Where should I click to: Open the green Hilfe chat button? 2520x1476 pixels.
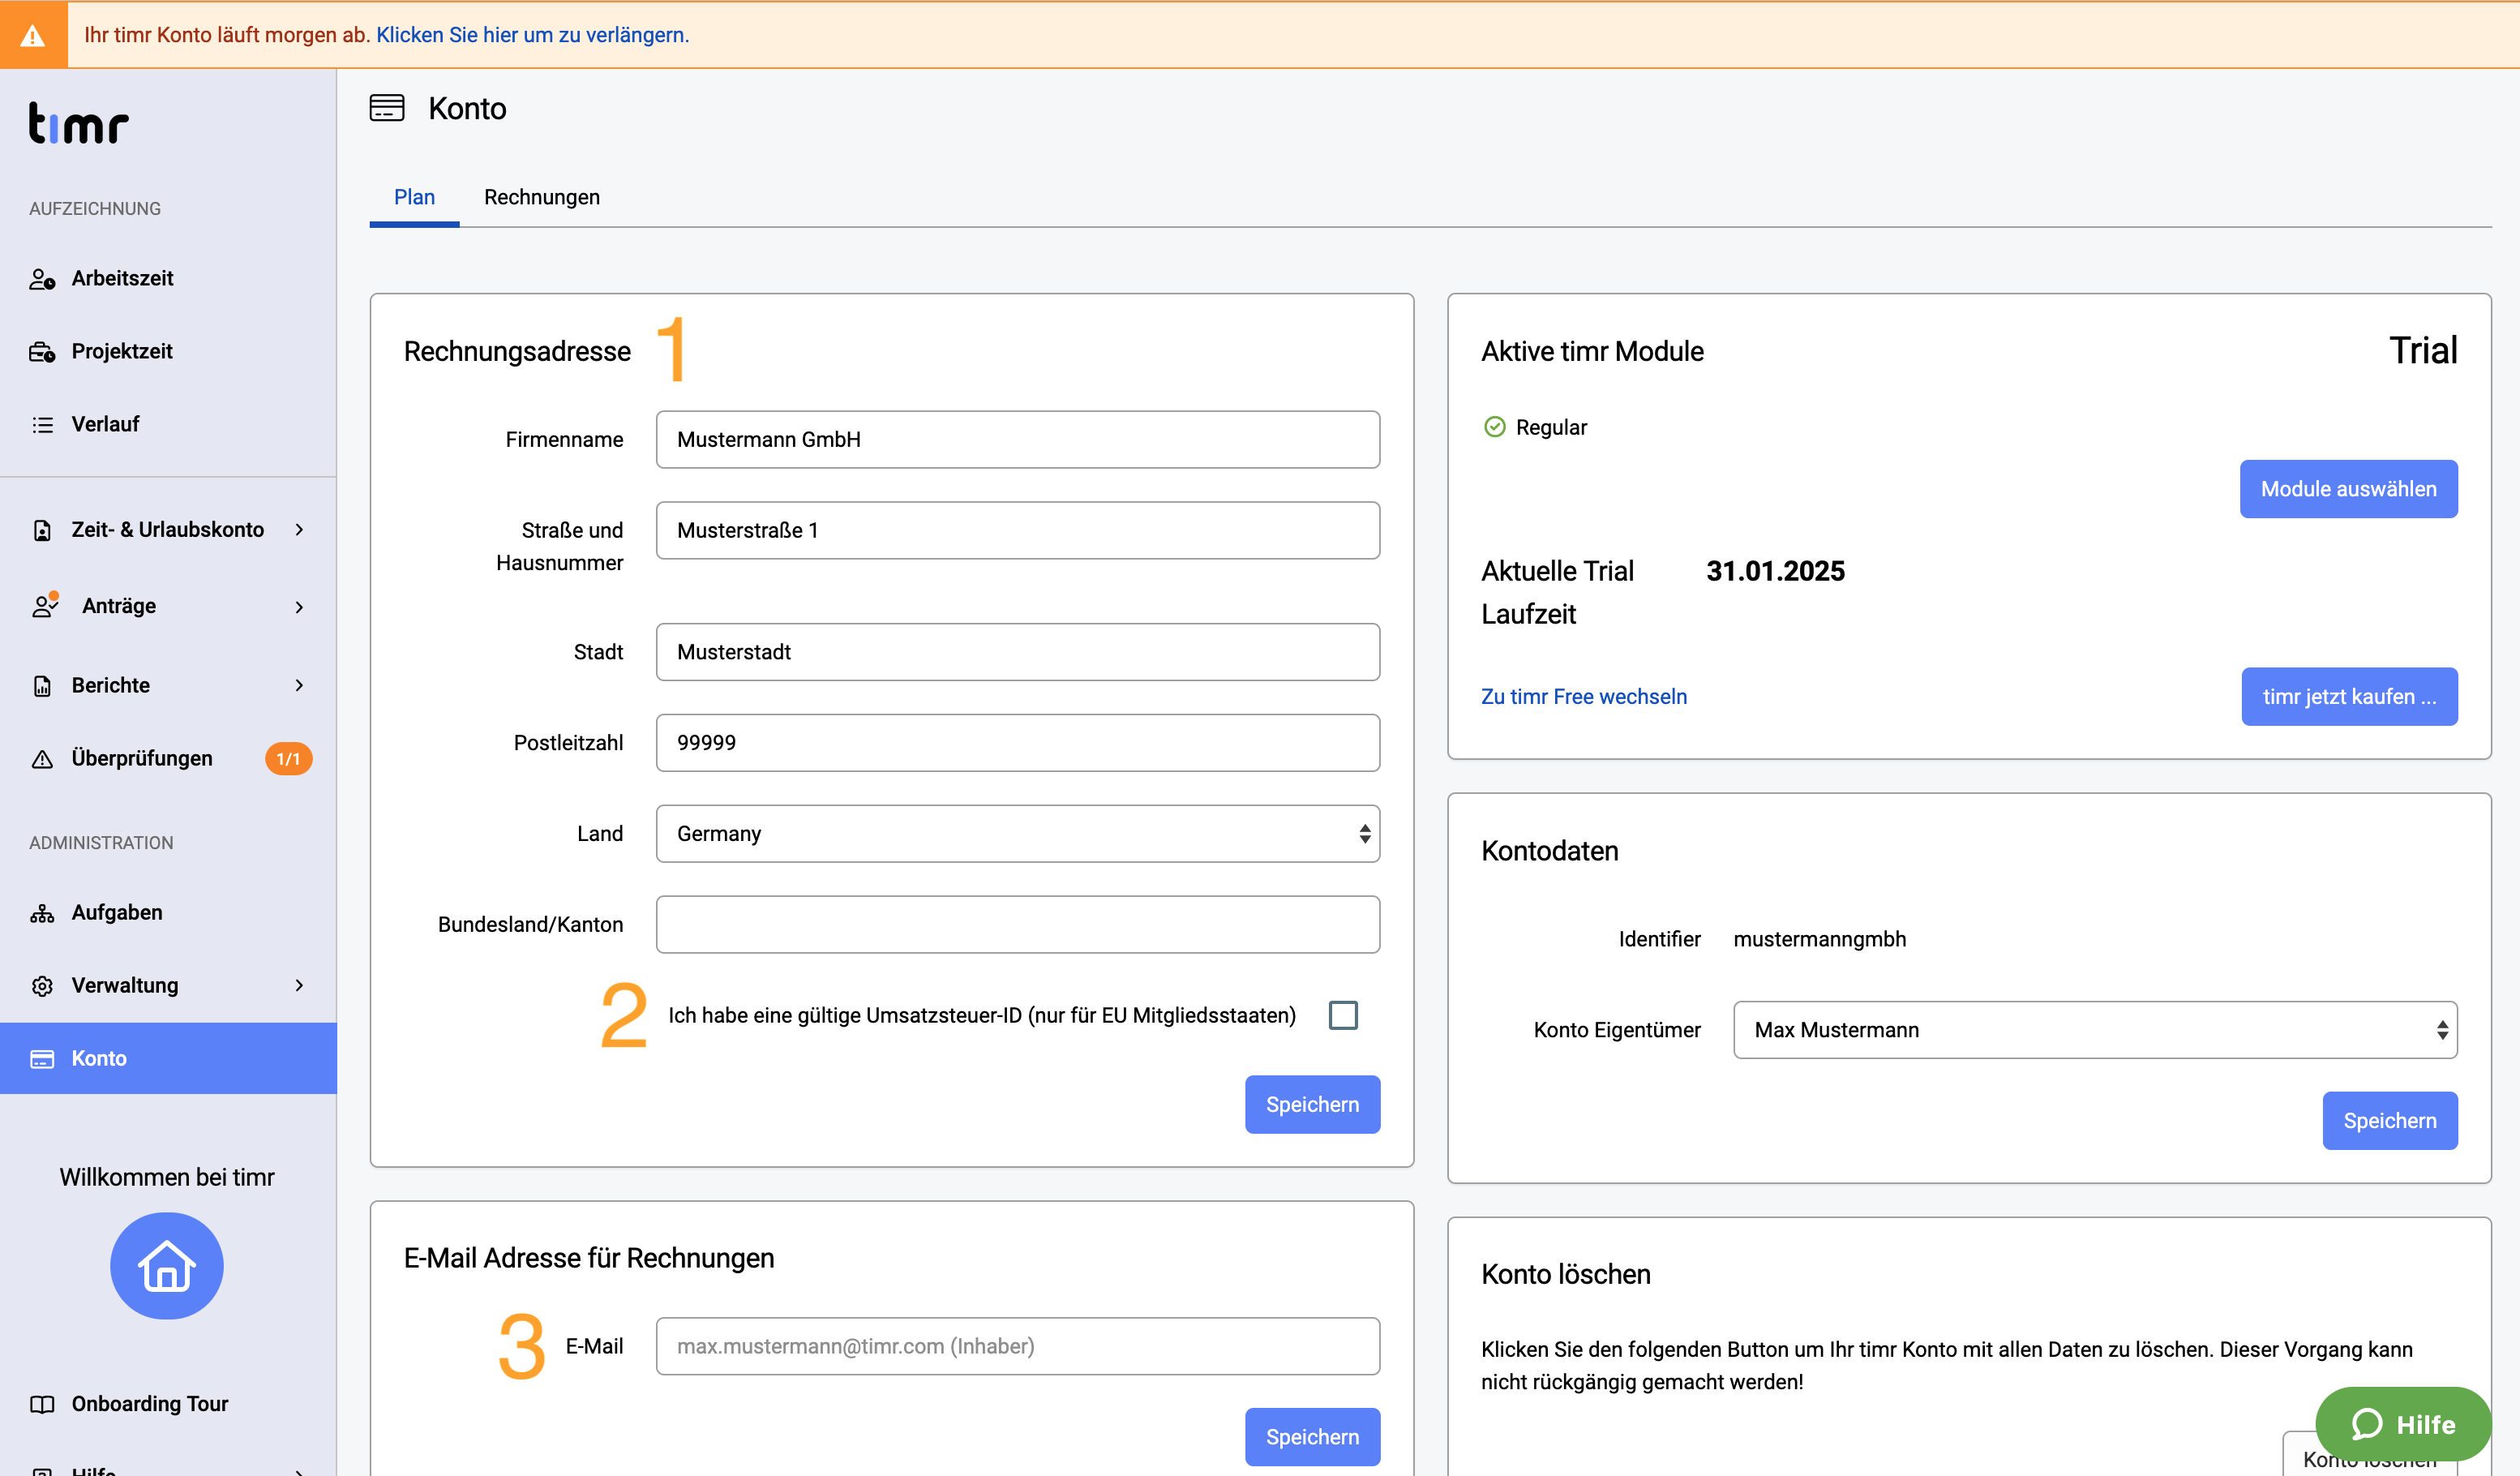(2403, 1424)
